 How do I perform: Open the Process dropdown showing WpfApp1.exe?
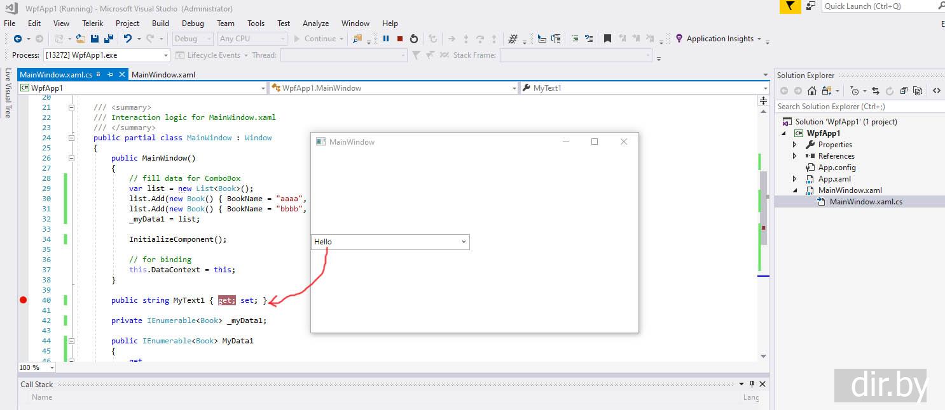point(165,55)
